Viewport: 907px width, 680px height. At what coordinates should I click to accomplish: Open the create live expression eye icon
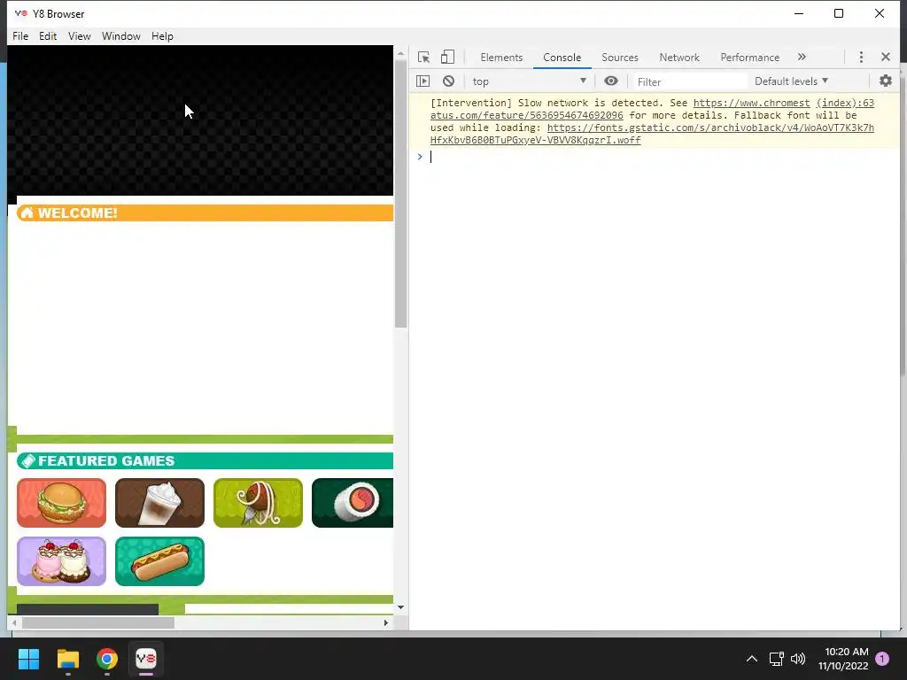[x=611, y=81]
